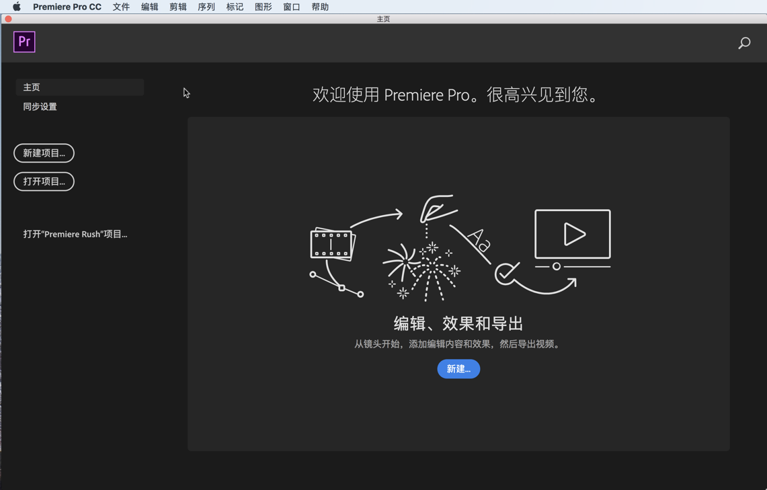Image resolution: width=767 pixels, height=490 pixels.
Task: Select 主页 in the sidebar
Action: (x=80, y=87)
